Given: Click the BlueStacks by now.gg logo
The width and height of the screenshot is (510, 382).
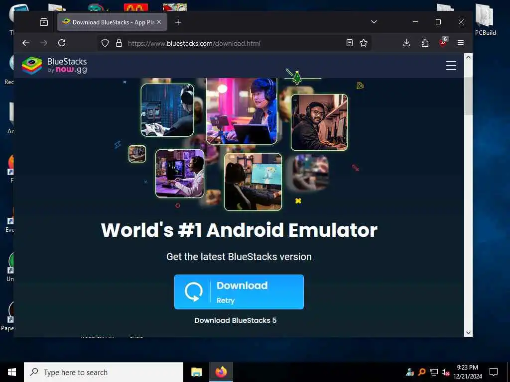Looking at the screenshot, I should (55, 66).
